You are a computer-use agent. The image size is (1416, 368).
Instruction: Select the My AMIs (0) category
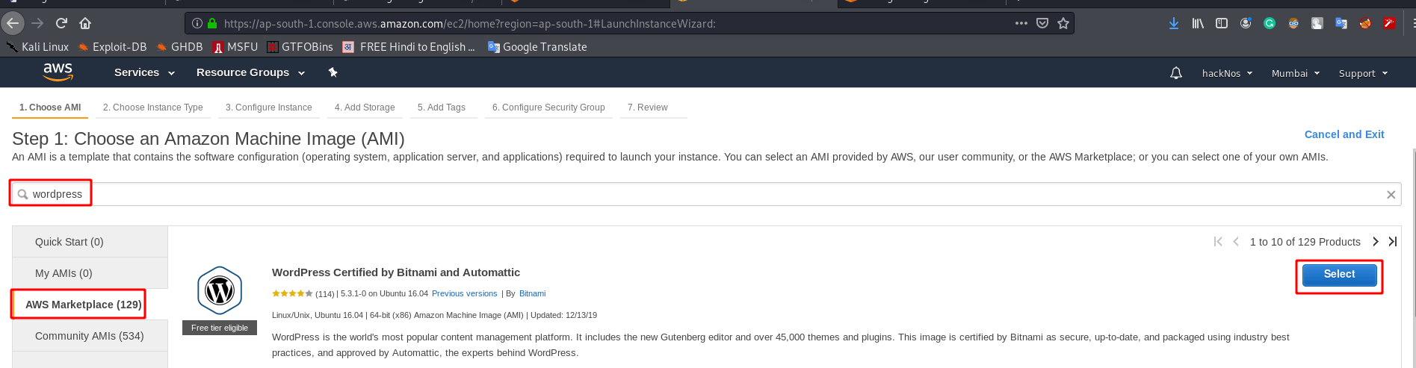pyautogui.click(x=90, y=273)
